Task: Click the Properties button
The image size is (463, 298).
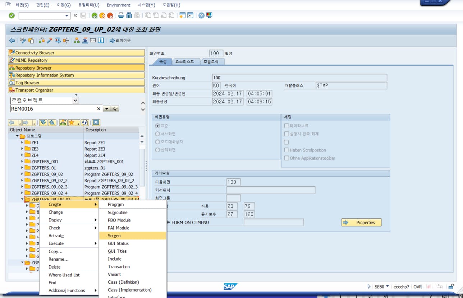Action: point(361,223)
